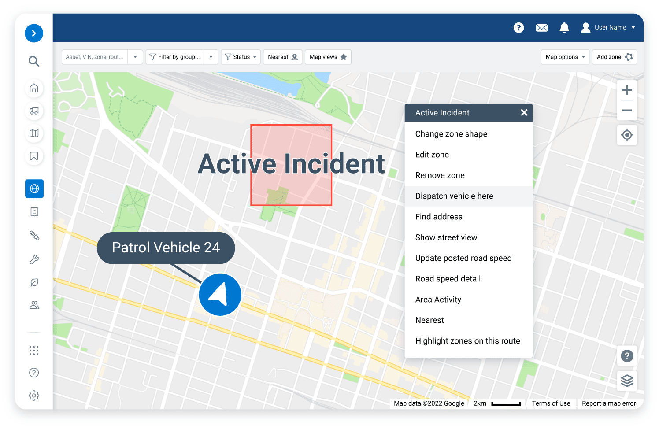Choose Remove zone from context menu
The image size is (659, 429).
coord(469,175)
